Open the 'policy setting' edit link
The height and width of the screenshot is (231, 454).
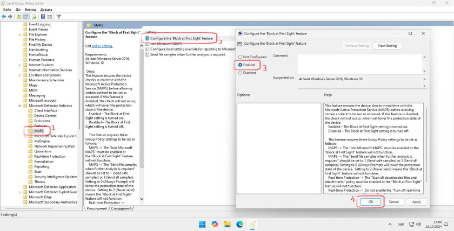[x=102, y=46]
